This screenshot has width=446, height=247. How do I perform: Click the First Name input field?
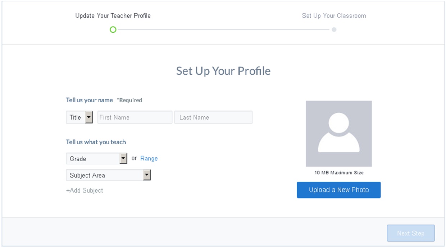[x=135, y=117]
